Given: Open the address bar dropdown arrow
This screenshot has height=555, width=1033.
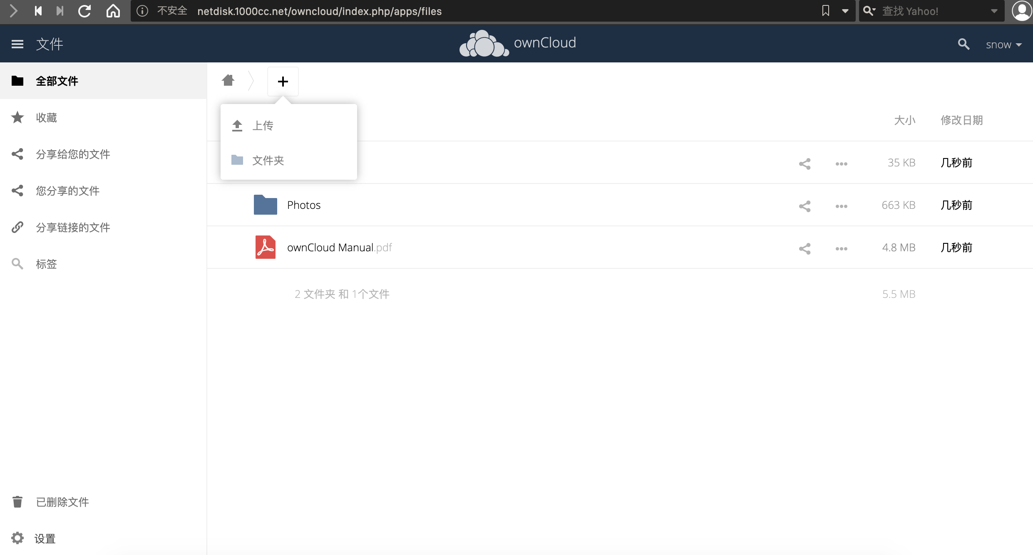Looking at the screenshot, I should coord(845,11).
